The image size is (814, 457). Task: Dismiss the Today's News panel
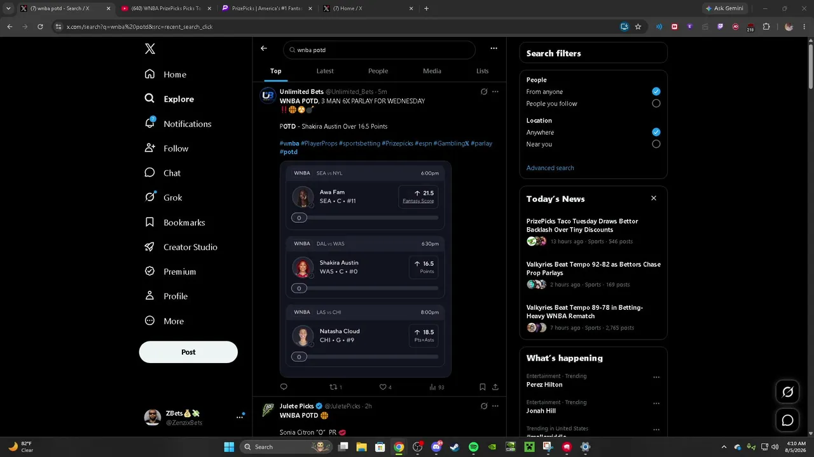tap(653, 198)
